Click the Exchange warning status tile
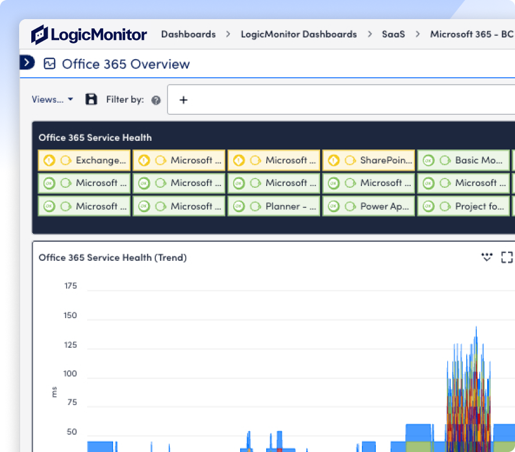Screen dimensions: 515x452 pyautogui.click(x=85, y=161)
